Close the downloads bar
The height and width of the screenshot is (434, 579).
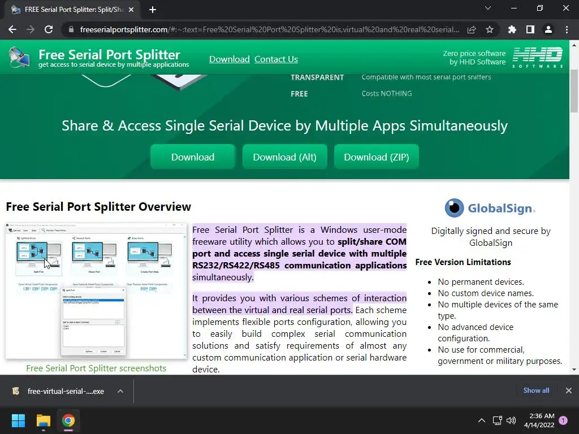point(569,390)
